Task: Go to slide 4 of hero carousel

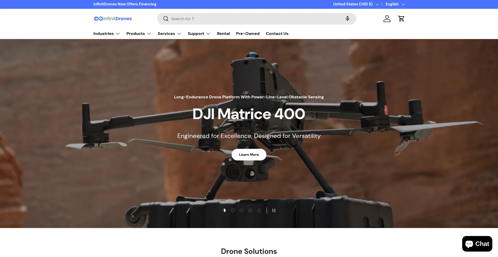Action: (x=250, y=210)
